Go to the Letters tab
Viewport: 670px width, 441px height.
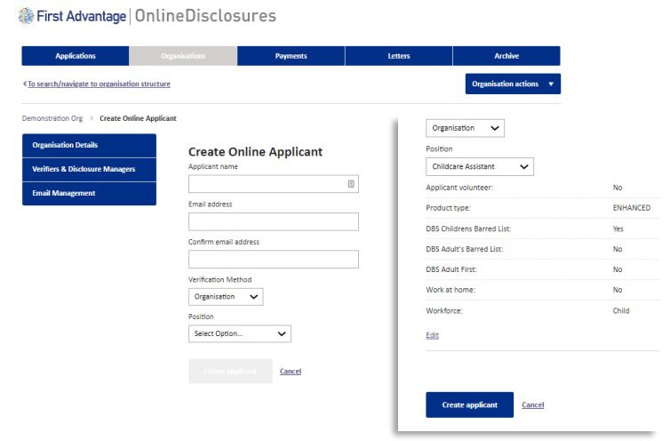(x=399, y=56)
